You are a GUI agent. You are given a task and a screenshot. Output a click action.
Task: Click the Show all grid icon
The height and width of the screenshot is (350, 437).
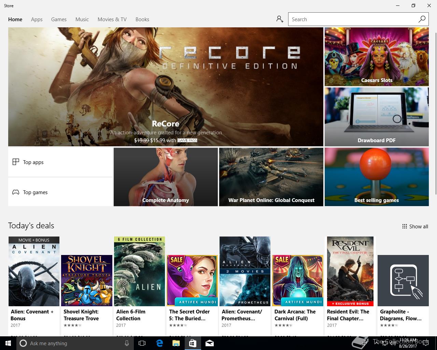point(405,226)
